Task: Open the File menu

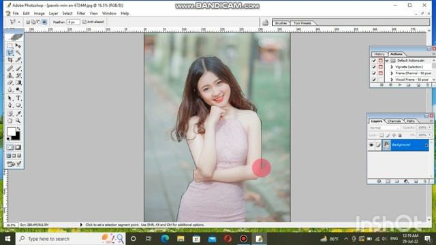Action: click(16, 14)
